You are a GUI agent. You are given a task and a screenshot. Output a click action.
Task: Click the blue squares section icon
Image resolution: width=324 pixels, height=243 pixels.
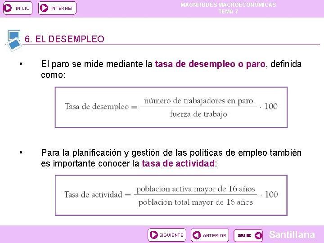coord(14,40)
